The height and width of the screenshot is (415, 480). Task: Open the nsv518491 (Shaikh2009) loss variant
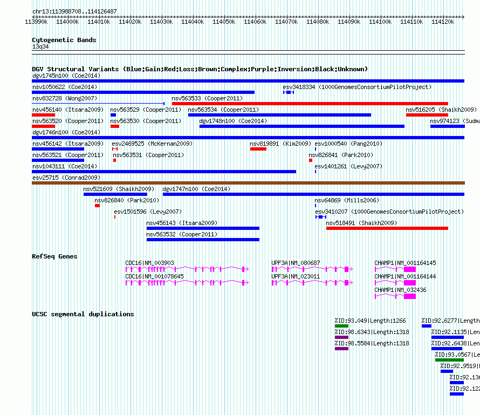(387, 228)
